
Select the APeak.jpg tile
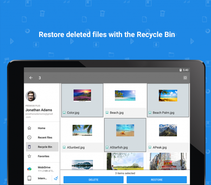coord(168,135)
